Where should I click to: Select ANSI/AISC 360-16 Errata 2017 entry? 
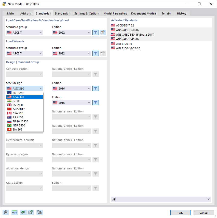161,35
